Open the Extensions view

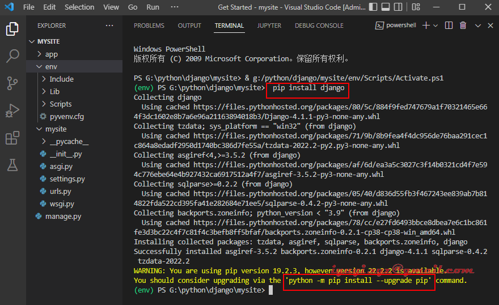[x=12, y=138]
